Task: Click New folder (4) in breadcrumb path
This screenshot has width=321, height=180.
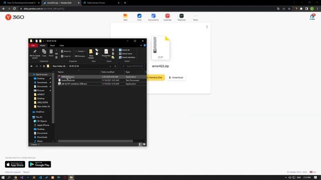Action: (x=59, y=66)
